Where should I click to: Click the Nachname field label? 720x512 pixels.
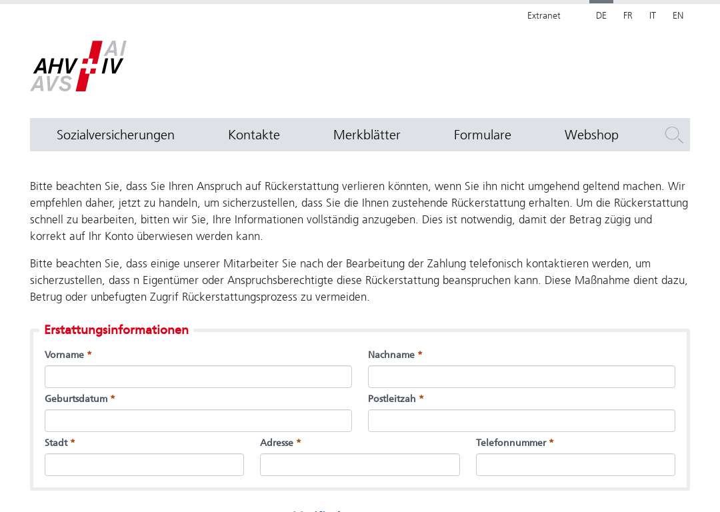(391, 355)
